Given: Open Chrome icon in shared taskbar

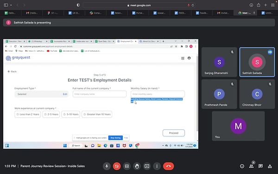Looking at the screenshot, I should (x=137, y=145).
